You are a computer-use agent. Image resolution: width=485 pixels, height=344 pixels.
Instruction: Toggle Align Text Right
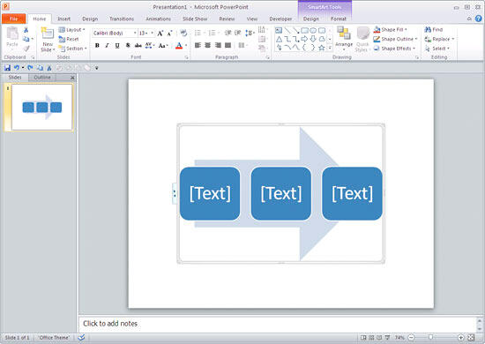point(218,46)
